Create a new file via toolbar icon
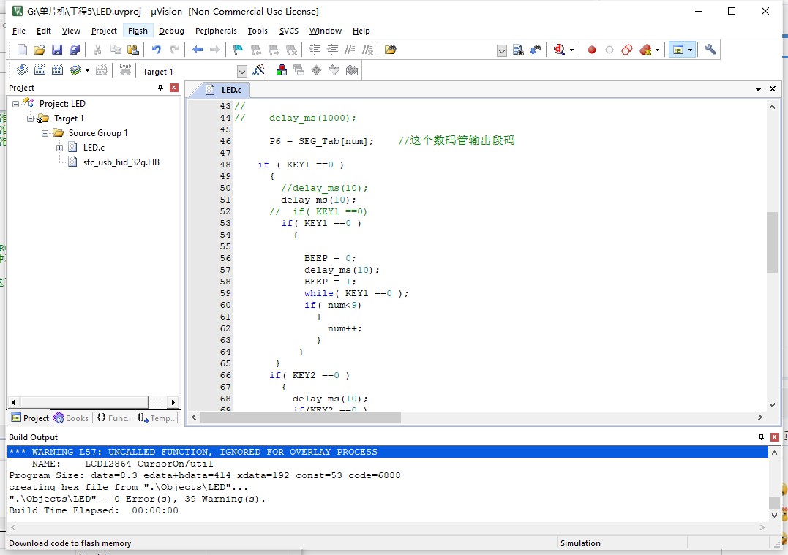 coord(22,50)
